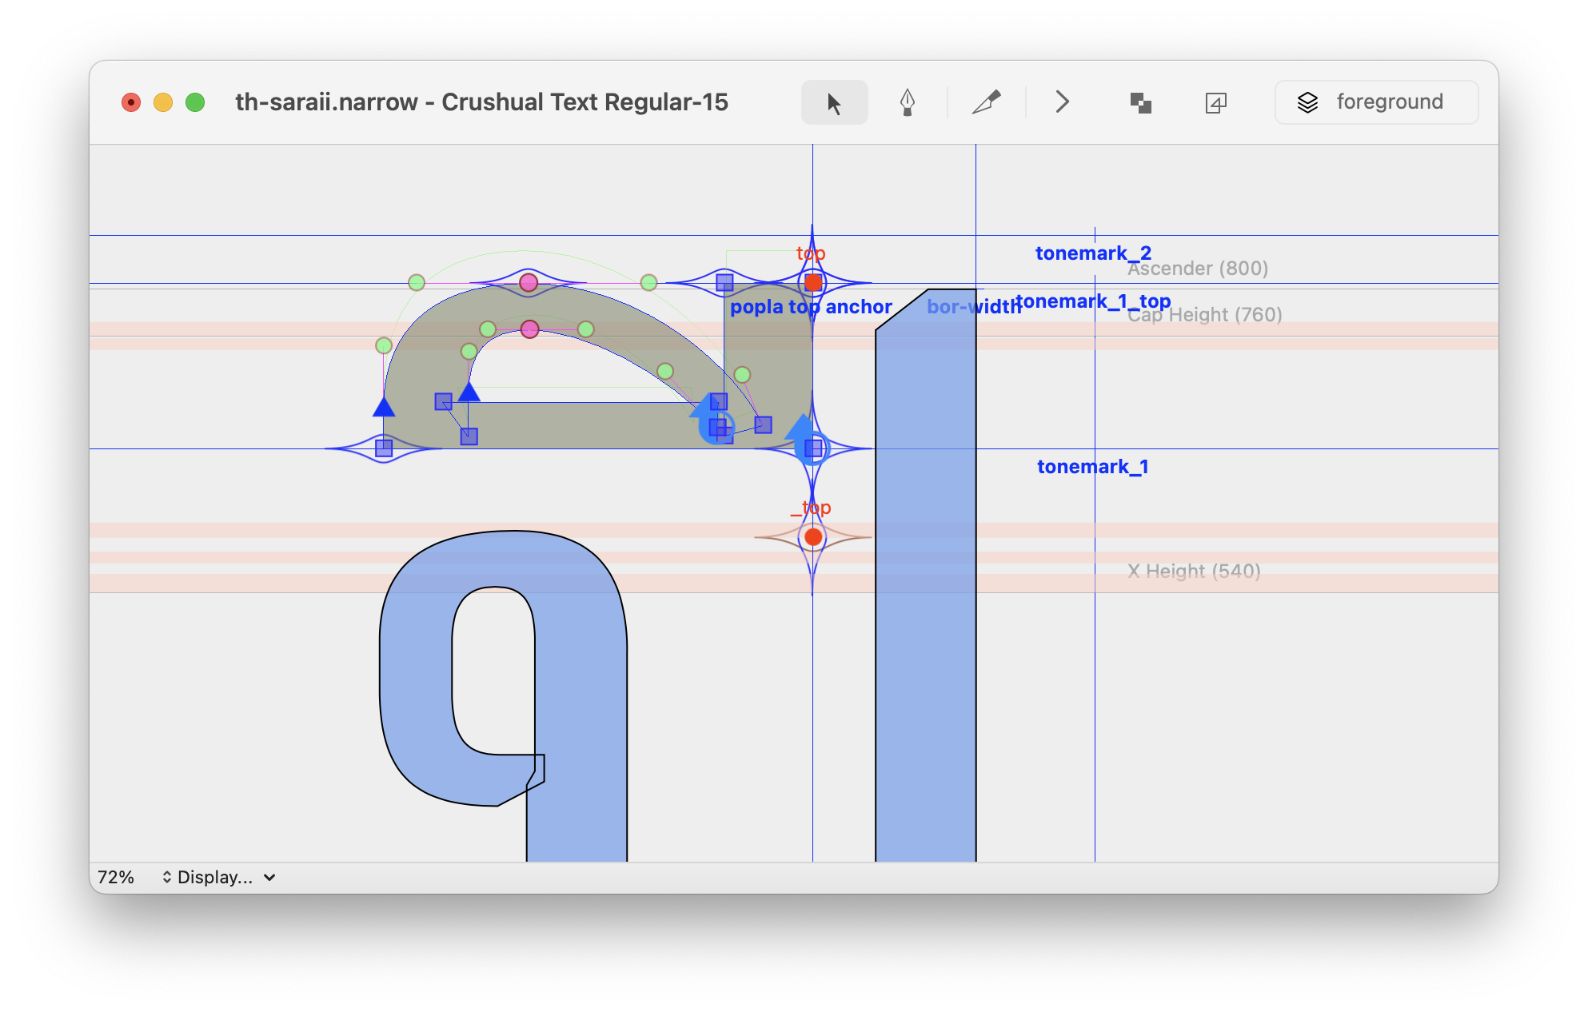Expand more tools with the chevron arrow
1588x1012 pixels.
pos(1062,102)
